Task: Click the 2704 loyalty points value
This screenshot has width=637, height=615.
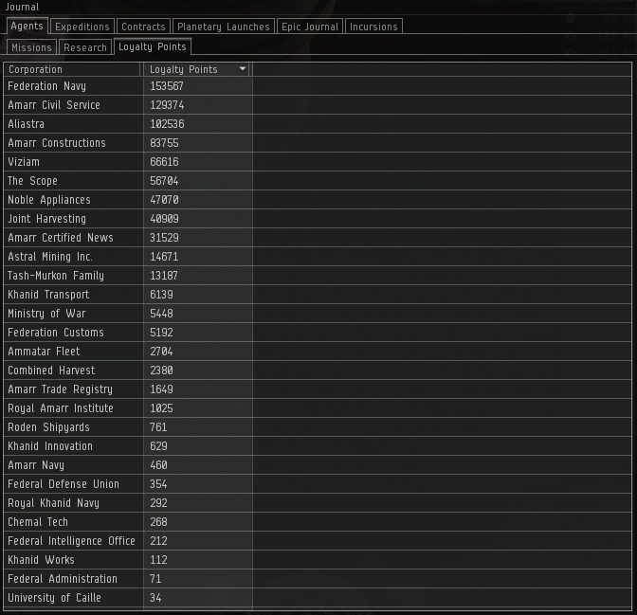Action: [161, 352]
